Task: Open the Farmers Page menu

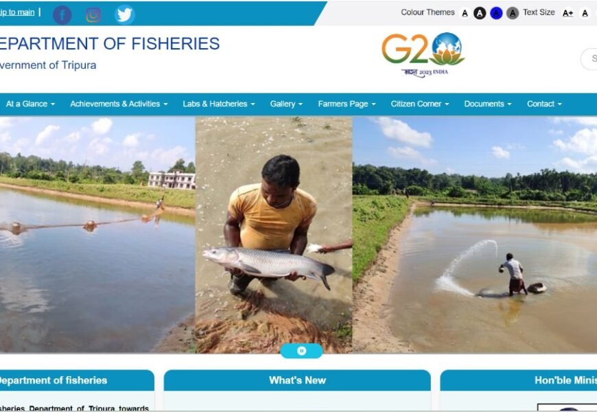Action: (347, 104)
